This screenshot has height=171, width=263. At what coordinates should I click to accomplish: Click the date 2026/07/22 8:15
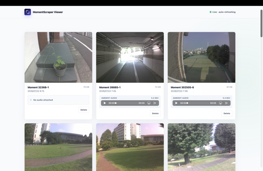36,91
